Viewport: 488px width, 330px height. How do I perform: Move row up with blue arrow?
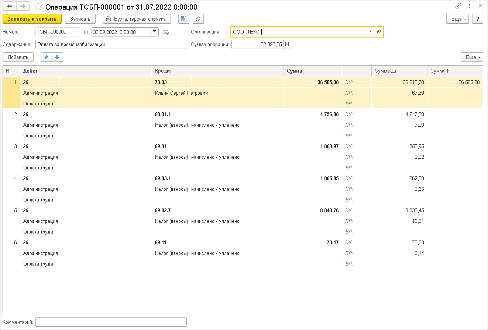click(47, 57)
